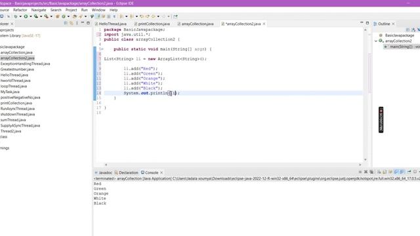Image resolution: width=420 pixels, height=236 pixels.
Task: Toggle Show Console on standard out change
Action: pyautogui.click(x=396, y=172)
